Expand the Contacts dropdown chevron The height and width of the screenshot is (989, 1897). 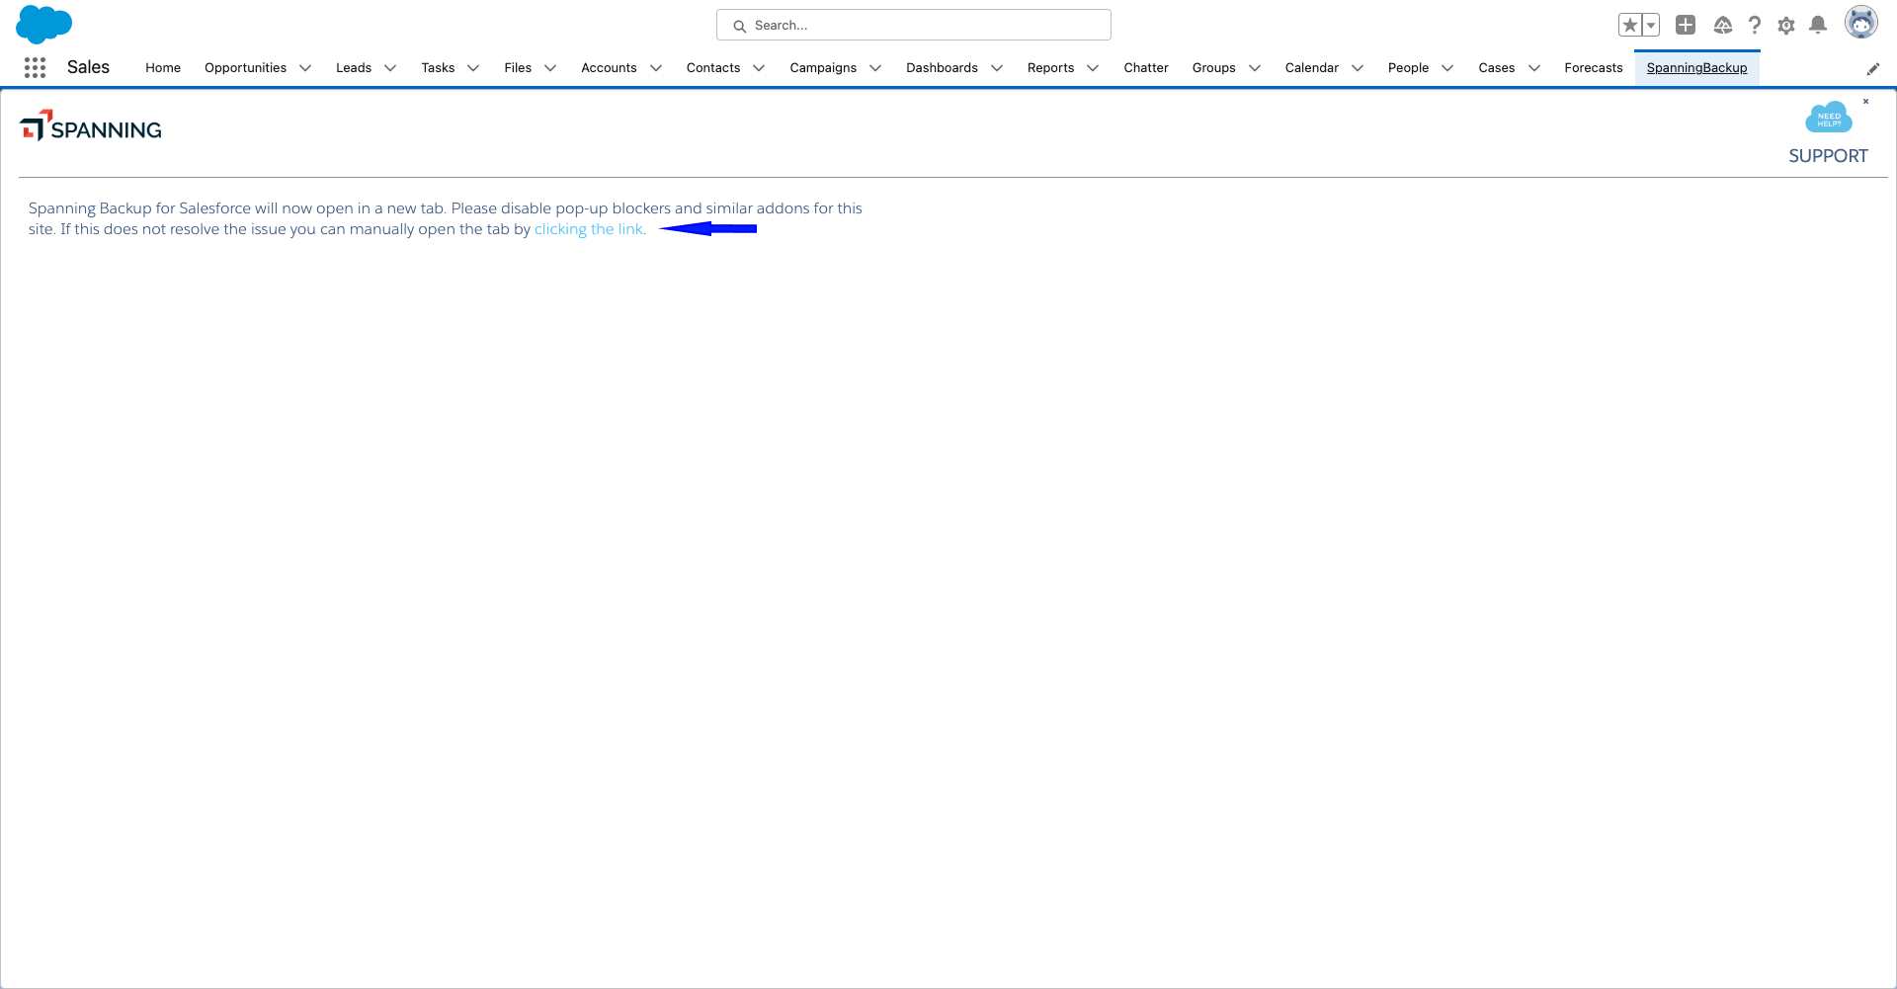tap(759, 68)
